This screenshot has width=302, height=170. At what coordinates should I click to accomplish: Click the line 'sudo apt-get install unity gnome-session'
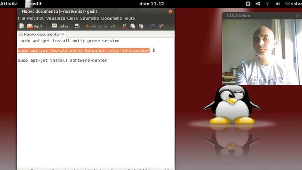(x=70, y=41)
